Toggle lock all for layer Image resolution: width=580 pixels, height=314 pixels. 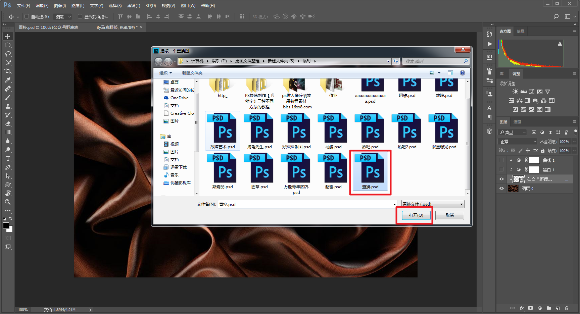pyautogui.click(x=543, y=151)
